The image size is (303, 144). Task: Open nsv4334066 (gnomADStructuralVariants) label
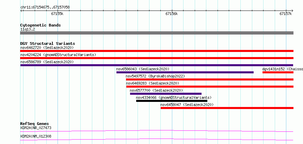tap(174, 97)
